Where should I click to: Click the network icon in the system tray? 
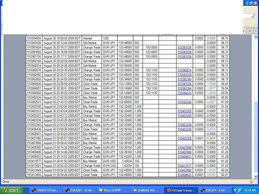[240, 190]
